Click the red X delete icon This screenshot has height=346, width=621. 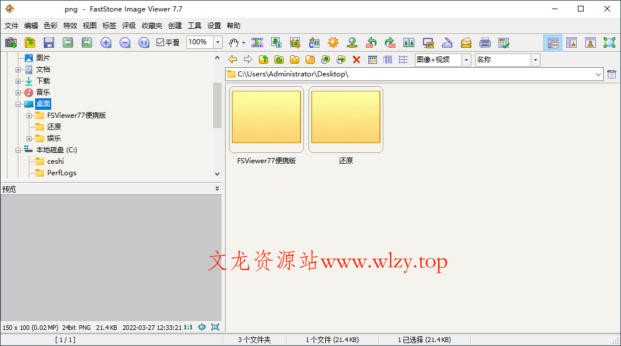(357, 59)
